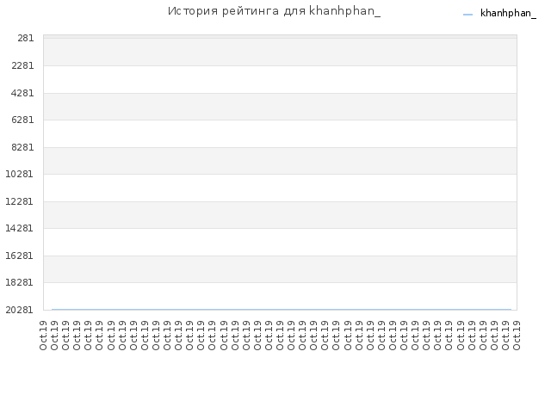Click the 10281 y-axis label
The width and height of the screenshot is (551, 413).
click(19, 174)
